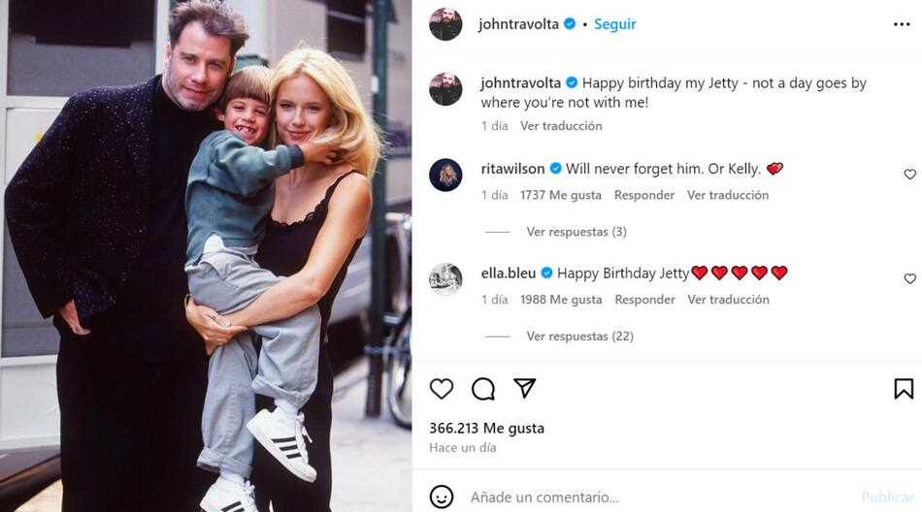
Task: Expand the 22 replies under ella.bleu
Action: (x=579, y=336)
